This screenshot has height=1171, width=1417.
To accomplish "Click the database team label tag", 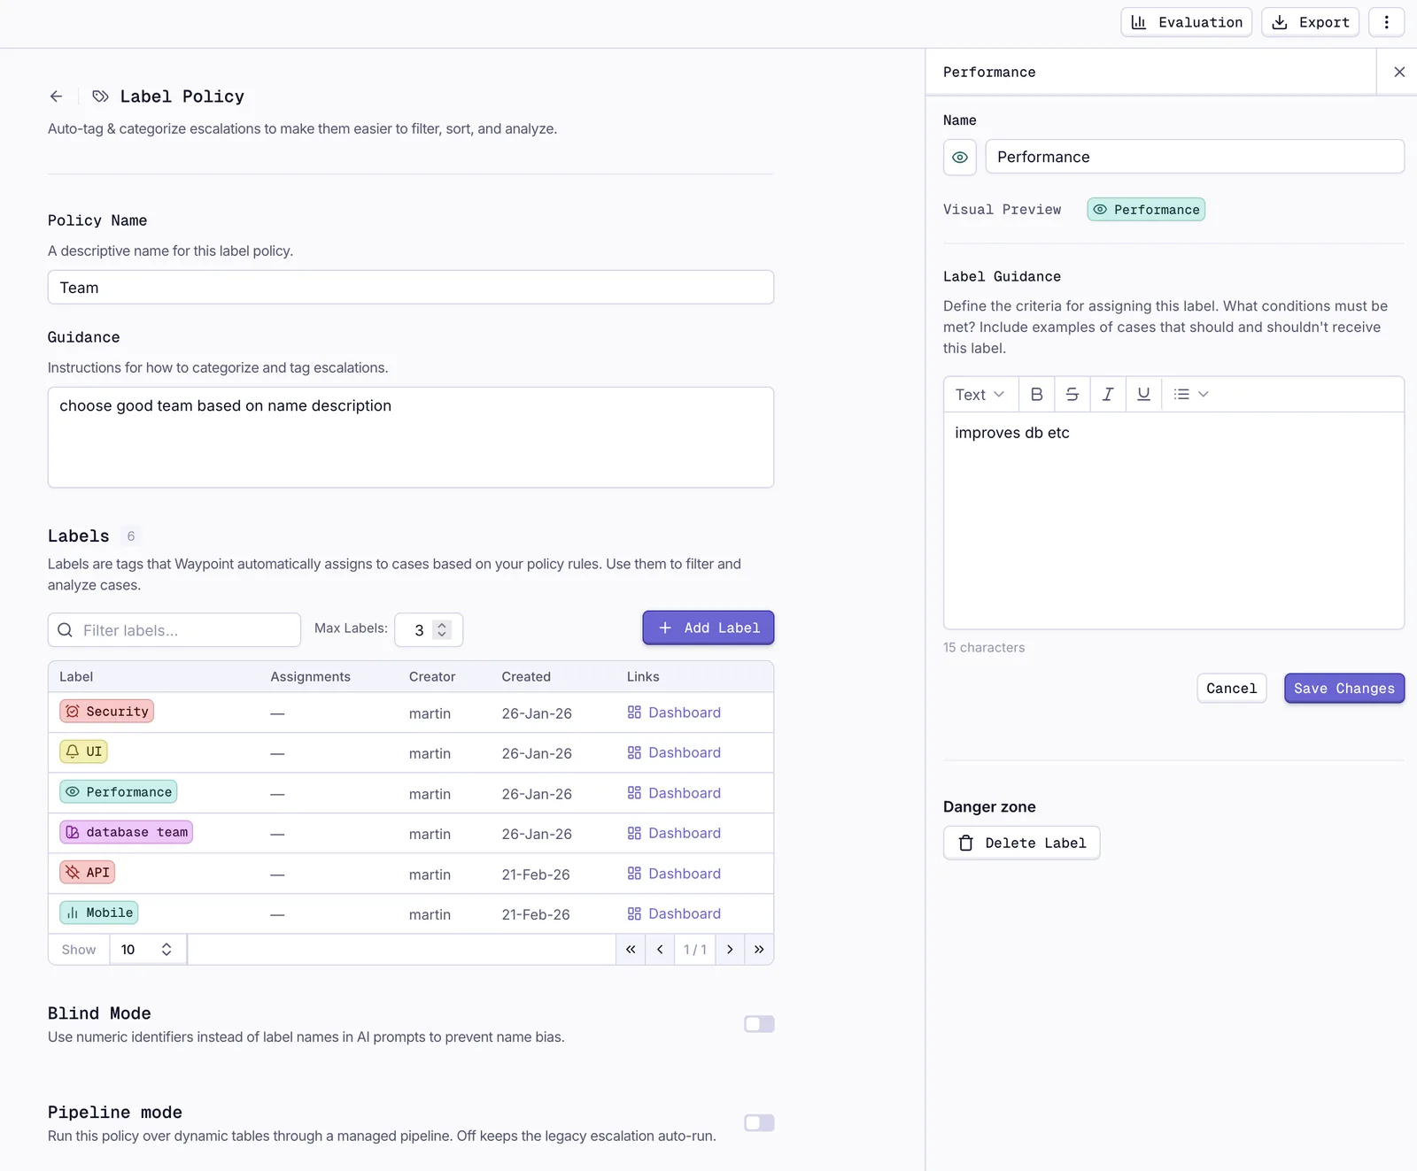I will coord(127,832).
